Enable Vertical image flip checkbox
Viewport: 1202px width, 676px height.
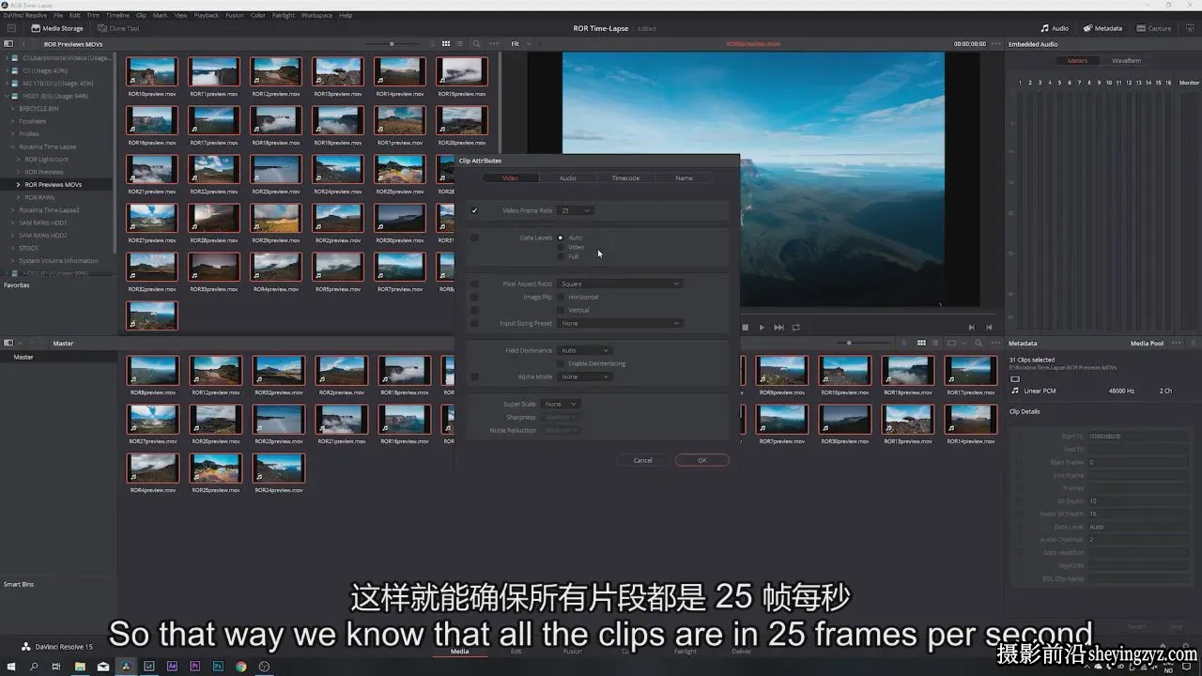pos(561,310)
